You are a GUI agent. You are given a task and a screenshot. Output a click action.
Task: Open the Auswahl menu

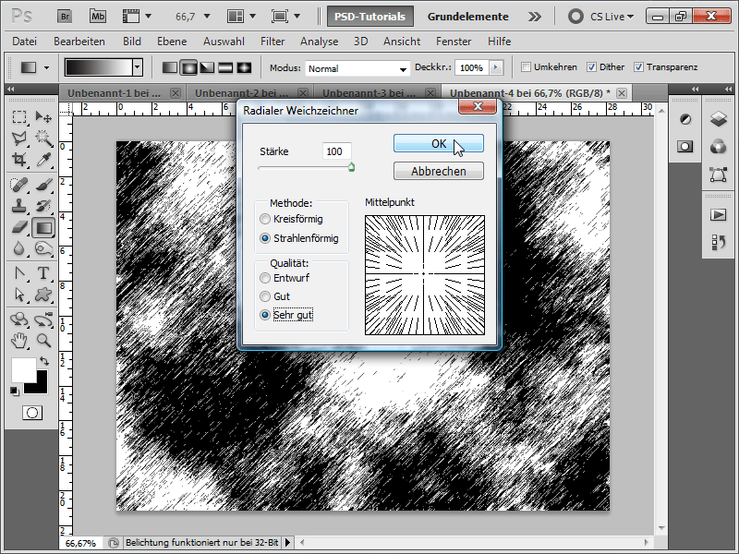(x=224, y=42)
